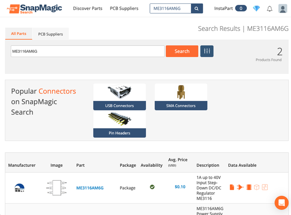Click the availability green check icon

(152, 187)
